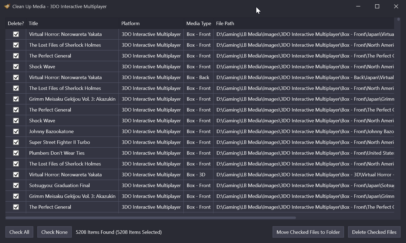Uncheck Virtual Horror Box - Back row checkbox
The image size is (406, 243).
pyautogui.click(x=16, y=77)
